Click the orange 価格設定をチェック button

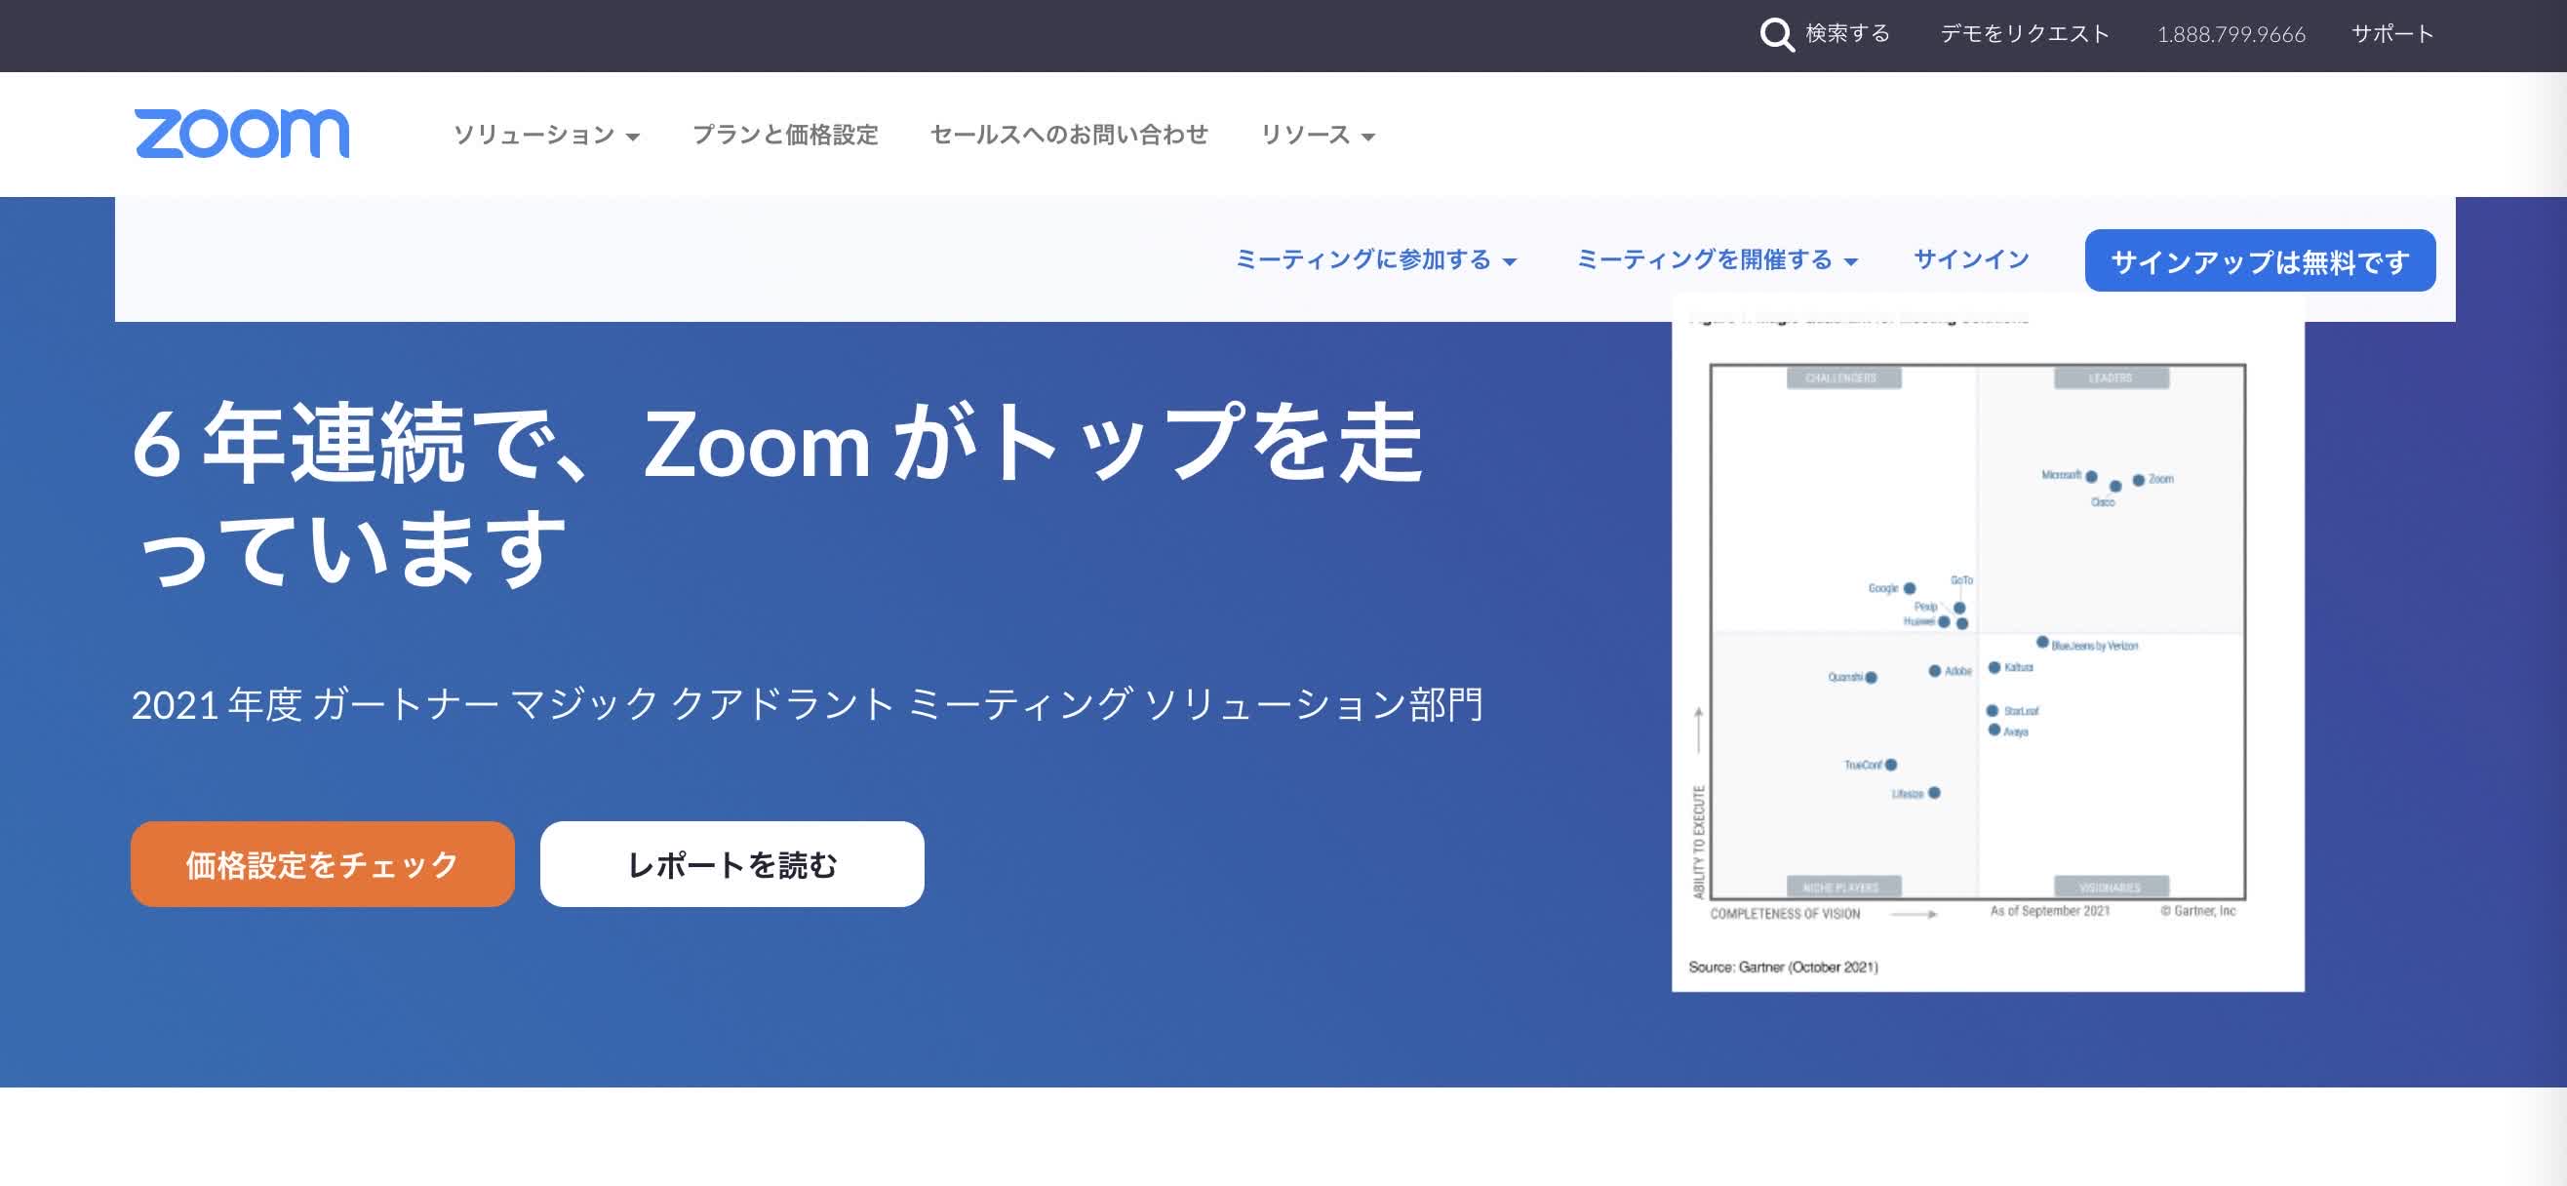click(x=323, y=864)
